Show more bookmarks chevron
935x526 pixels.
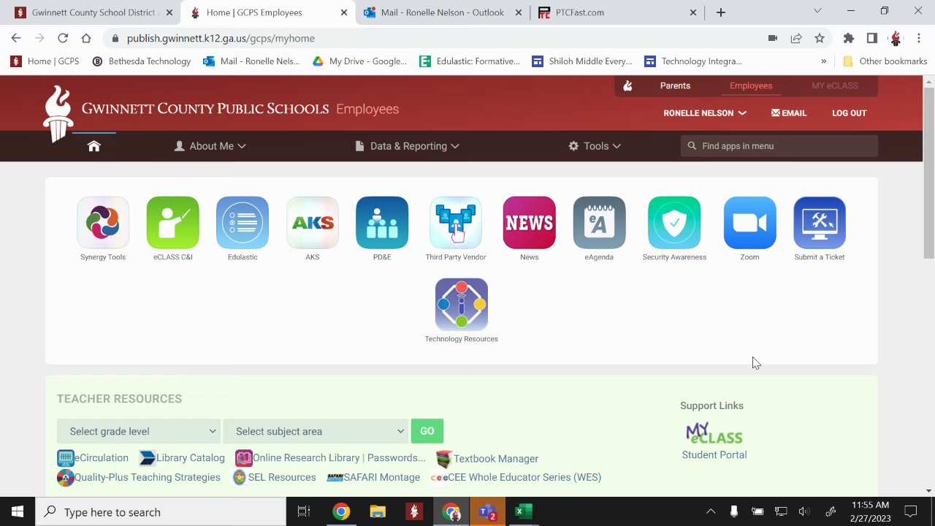(824, 61)
